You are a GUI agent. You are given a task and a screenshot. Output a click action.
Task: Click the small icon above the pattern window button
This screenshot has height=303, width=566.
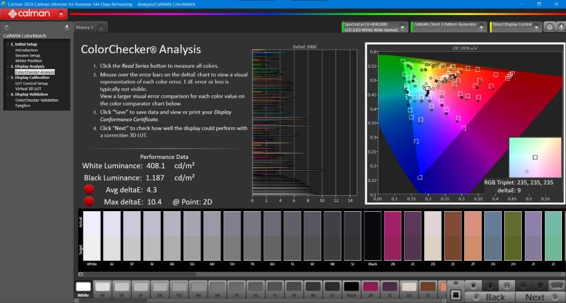[x=456, y=283]
